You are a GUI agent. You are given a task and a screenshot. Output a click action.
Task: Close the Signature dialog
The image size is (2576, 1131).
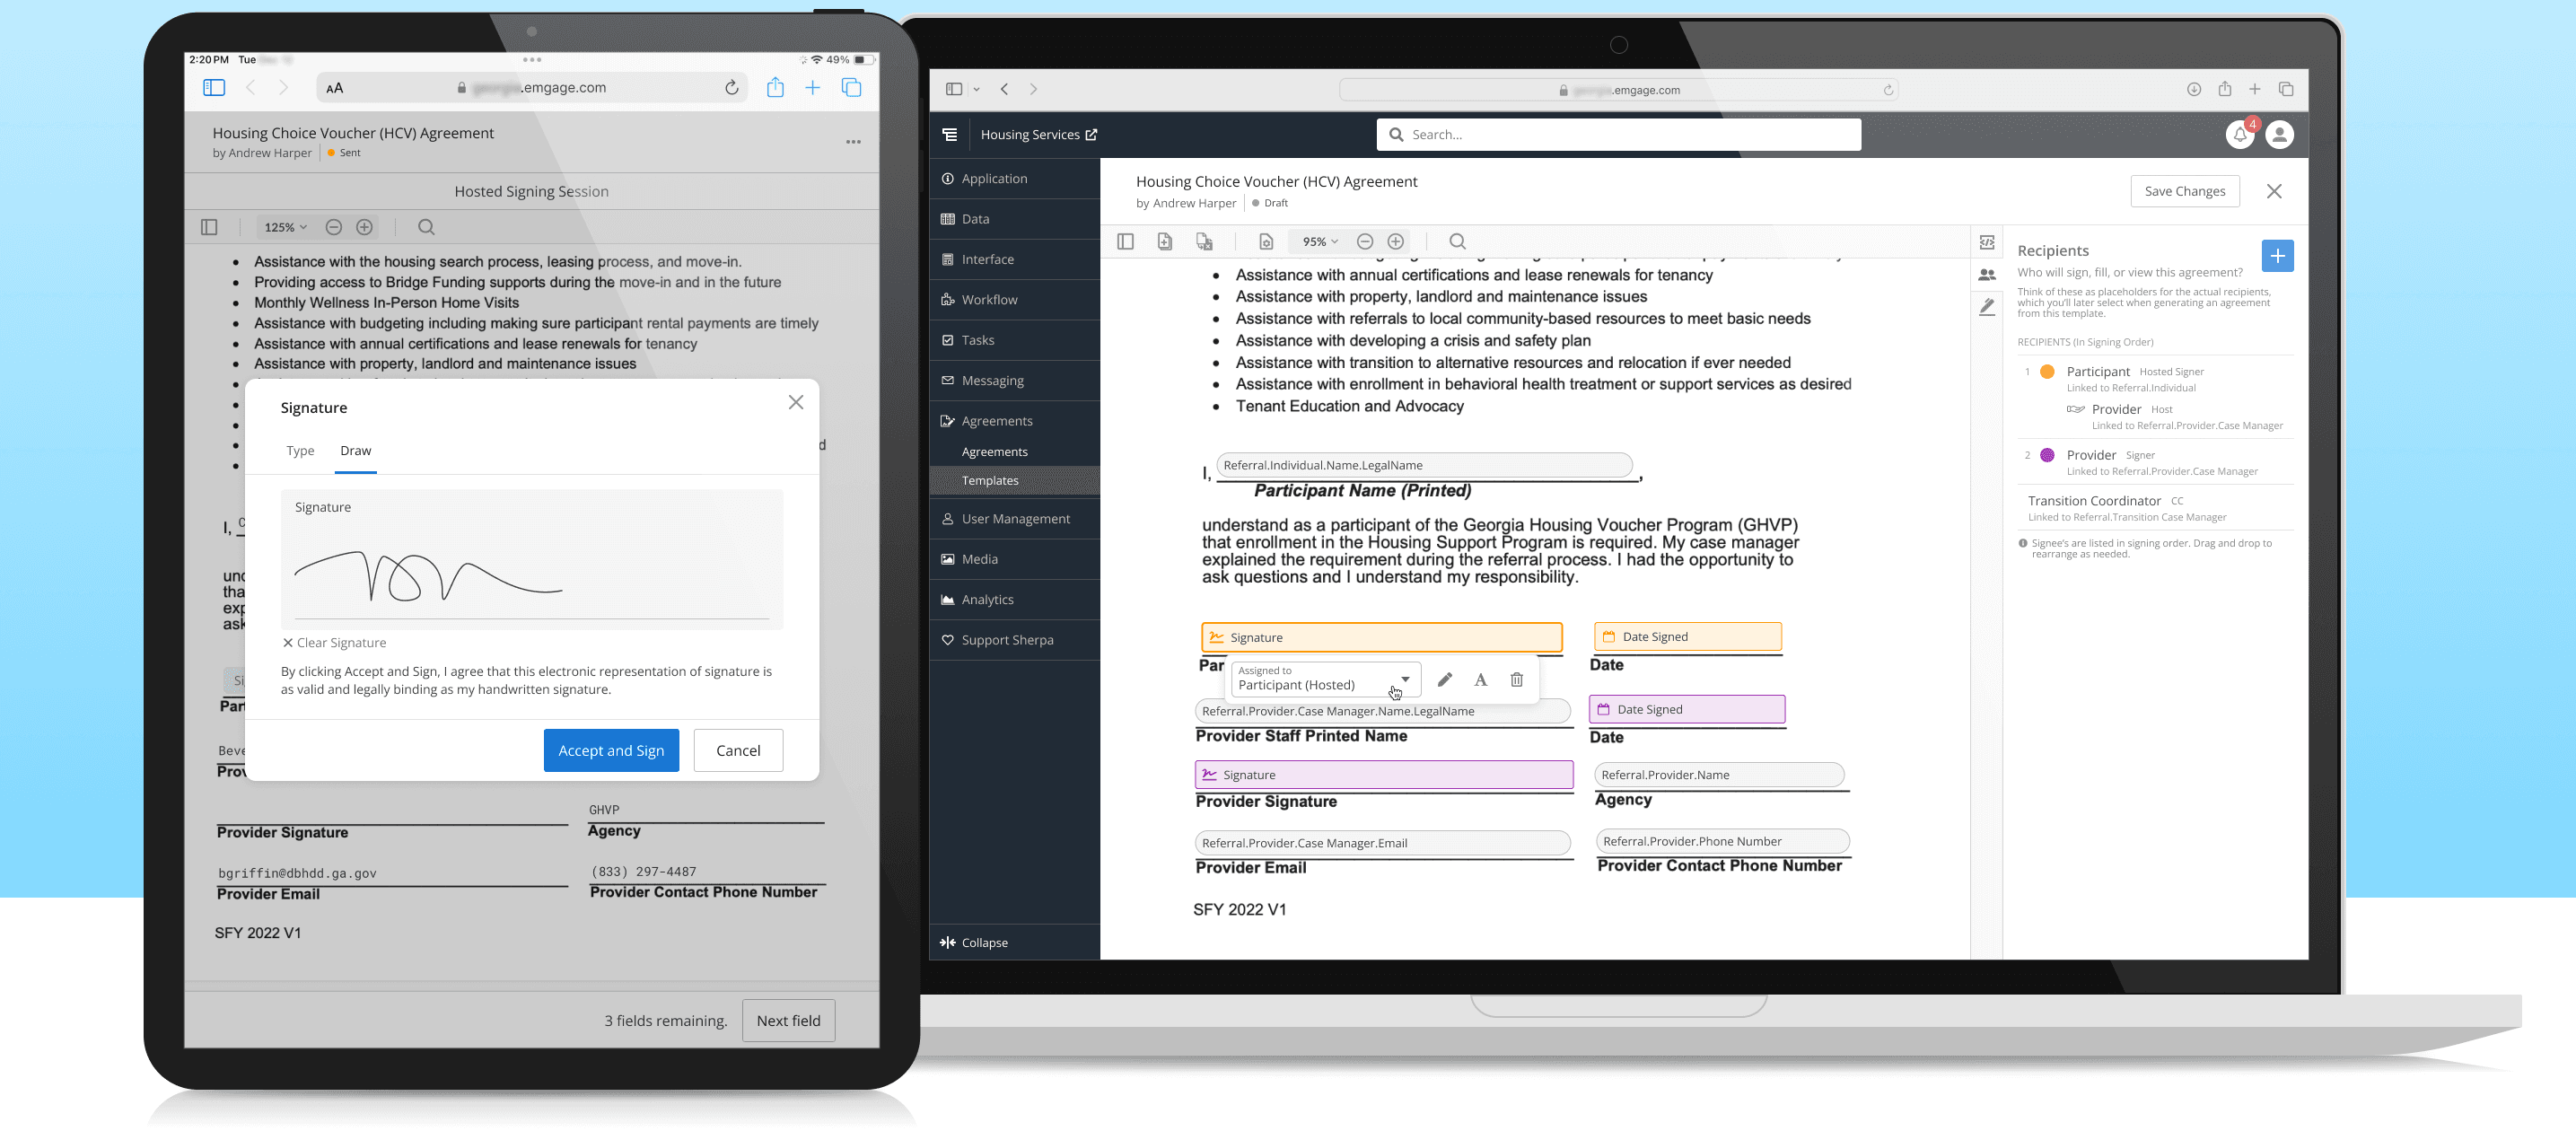pyautogui.click(x=796, y=402)
